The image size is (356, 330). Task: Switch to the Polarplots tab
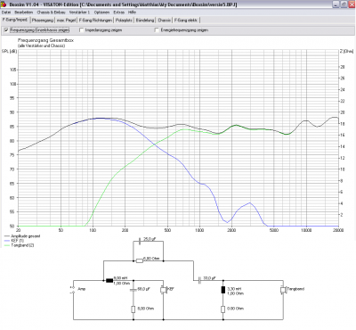(x=124, y=21)
